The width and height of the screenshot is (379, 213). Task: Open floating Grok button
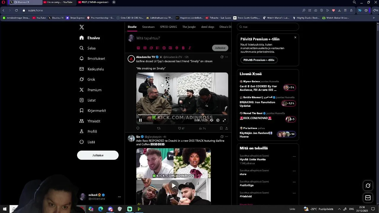pos(368,186)
